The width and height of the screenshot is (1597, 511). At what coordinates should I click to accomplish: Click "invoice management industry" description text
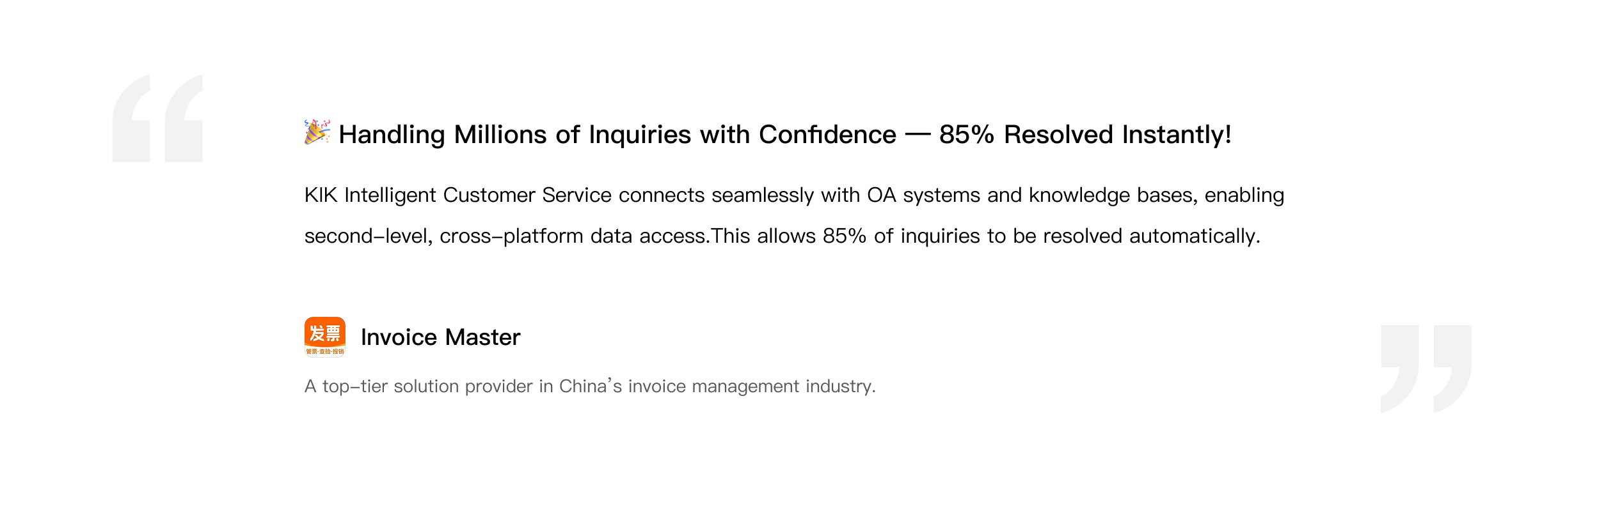click(x=752, y=386)
